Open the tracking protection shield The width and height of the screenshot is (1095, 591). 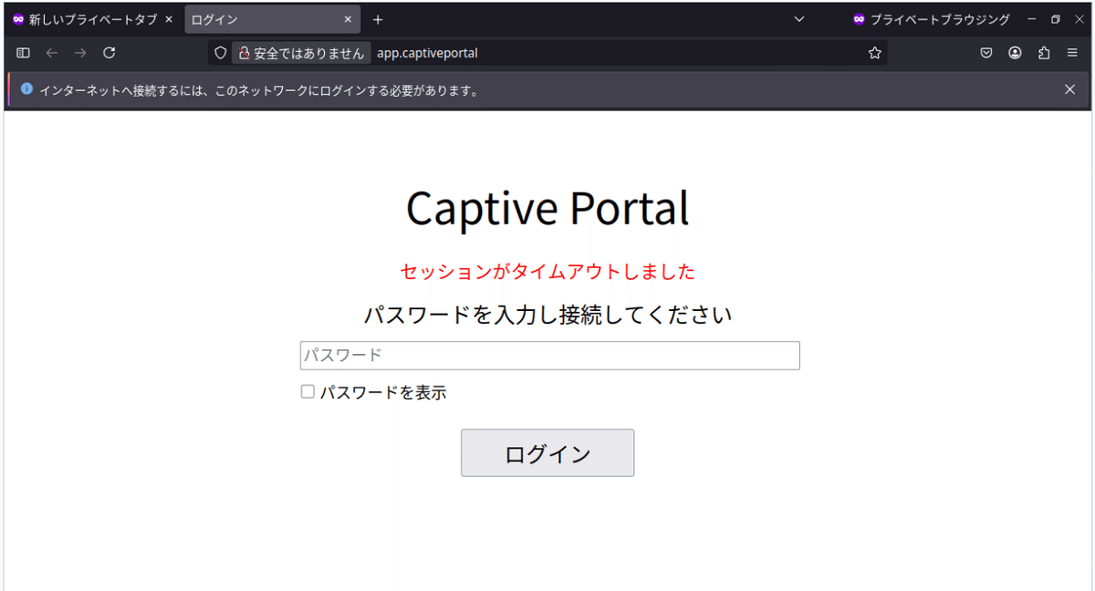coord(219,52)
